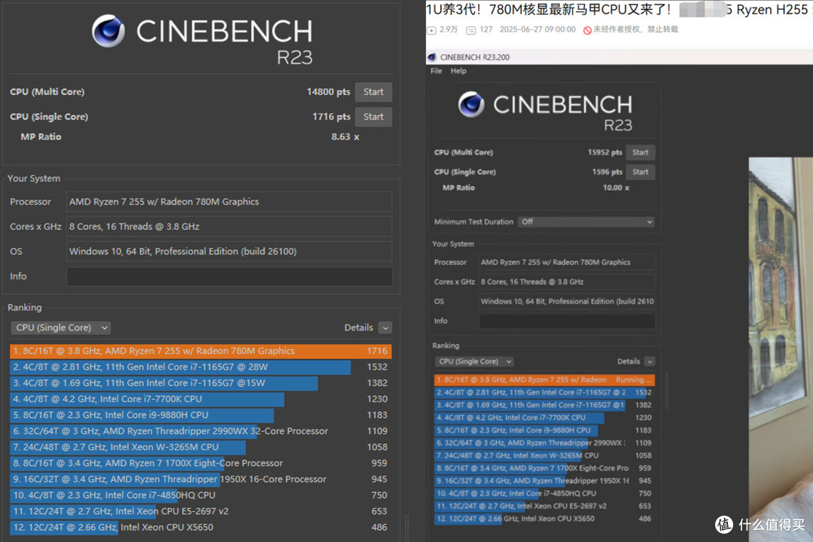This screenshot has width=813, height=542.
Task: Click the painting photo beside right Cinebench window
Action: (781, 349)
